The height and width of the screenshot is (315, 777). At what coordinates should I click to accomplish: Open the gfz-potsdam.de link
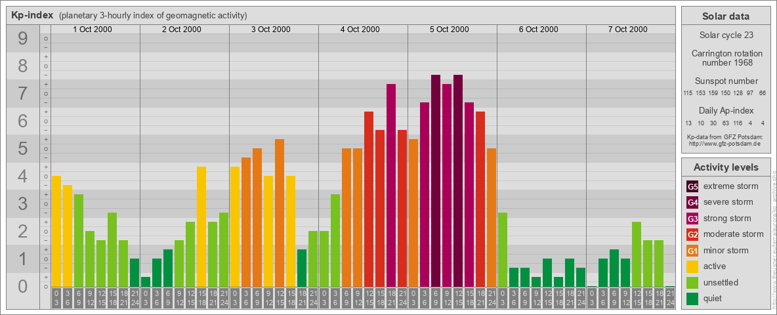(x=725, y=143)
